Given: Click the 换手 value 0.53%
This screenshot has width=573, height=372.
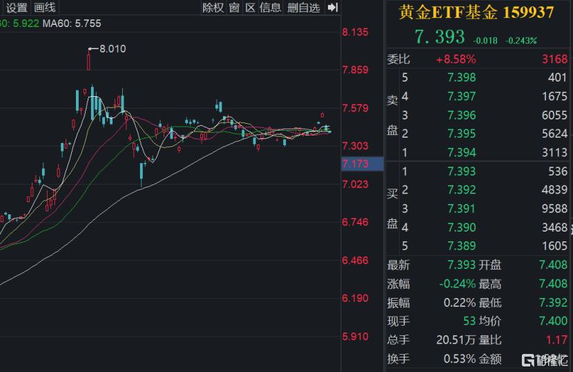Looking at the screenshot, I should pos(459,359).
